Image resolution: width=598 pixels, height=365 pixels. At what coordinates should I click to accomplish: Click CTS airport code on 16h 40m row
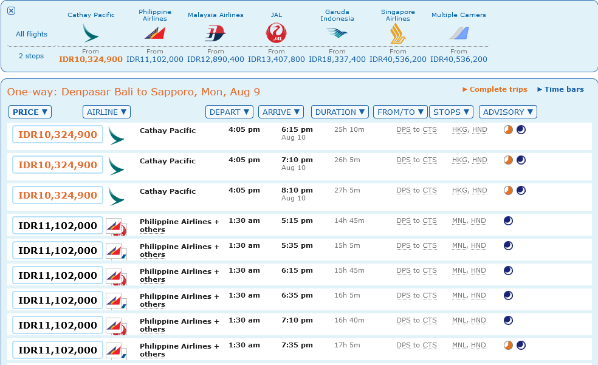tap(430, 321)
